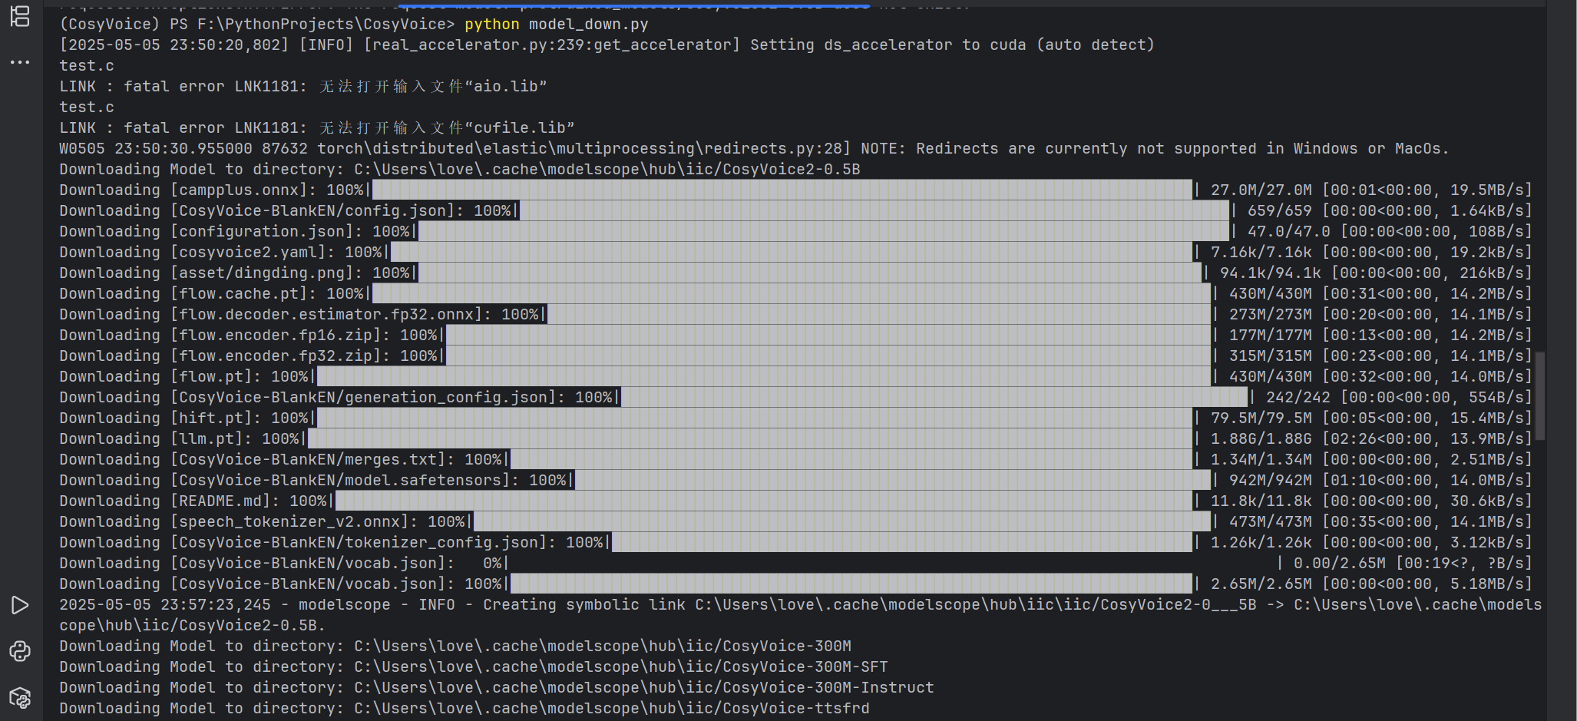This screenshot has width=1577, height=721.
Task: Click the size value "473M/473M"
Action: (x=1270, y=521)
